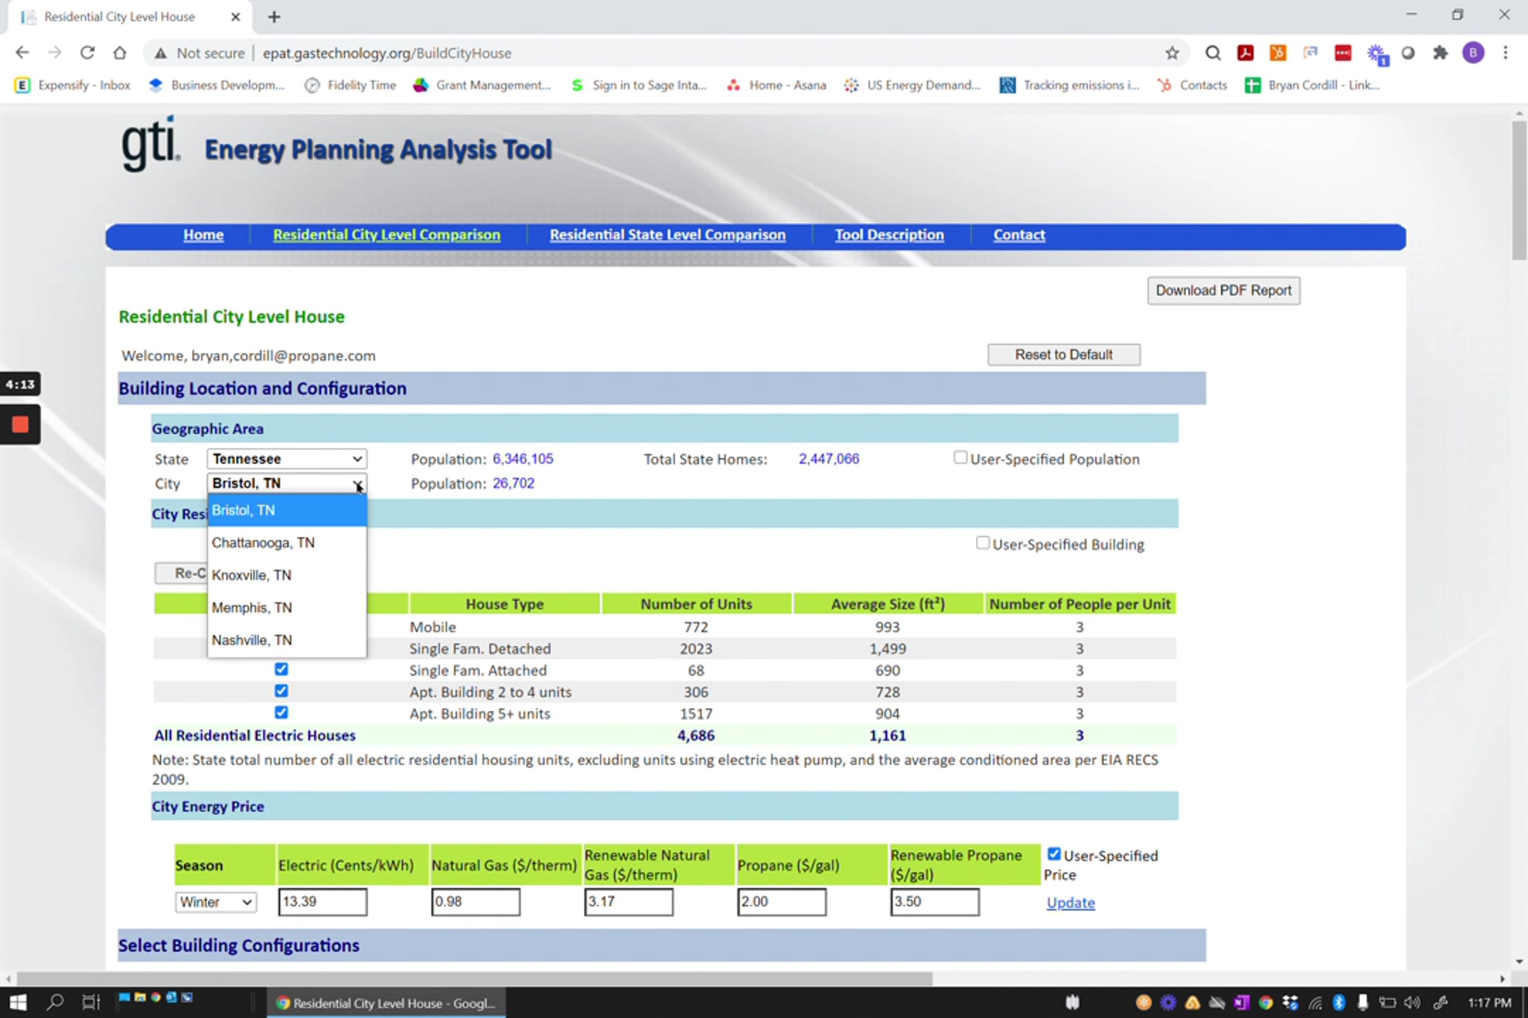
Task: Click the Bluetooth tray icon
Action: pos(1338,1003)
